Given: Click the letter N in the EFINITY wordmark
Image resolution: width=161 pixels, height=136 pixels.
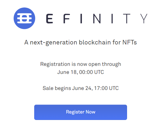Looking at the screenshot, I should click(x=97, y=18).
